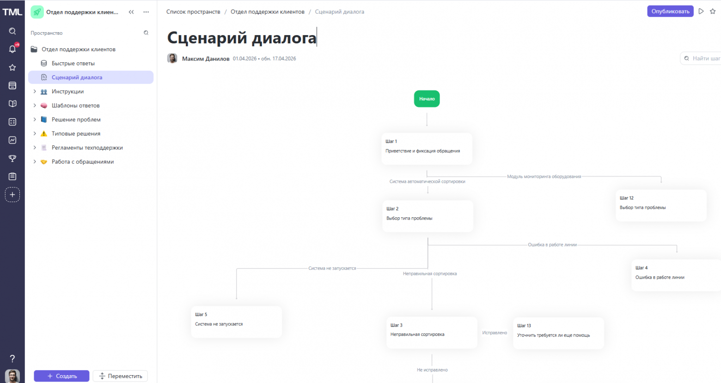Open the trophy achievements icon
Screen dimensions: 721x383
(12, 158)
